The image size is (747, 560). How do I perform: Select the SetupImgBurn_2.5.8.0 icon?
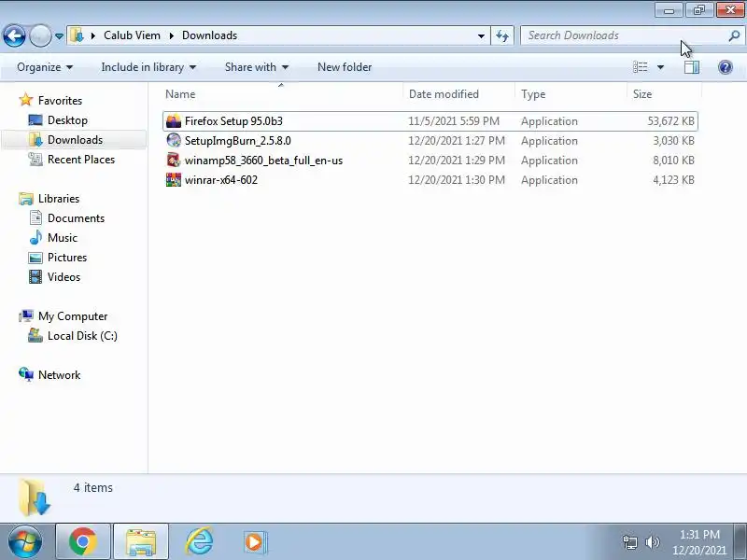click(x=174, y=141)
